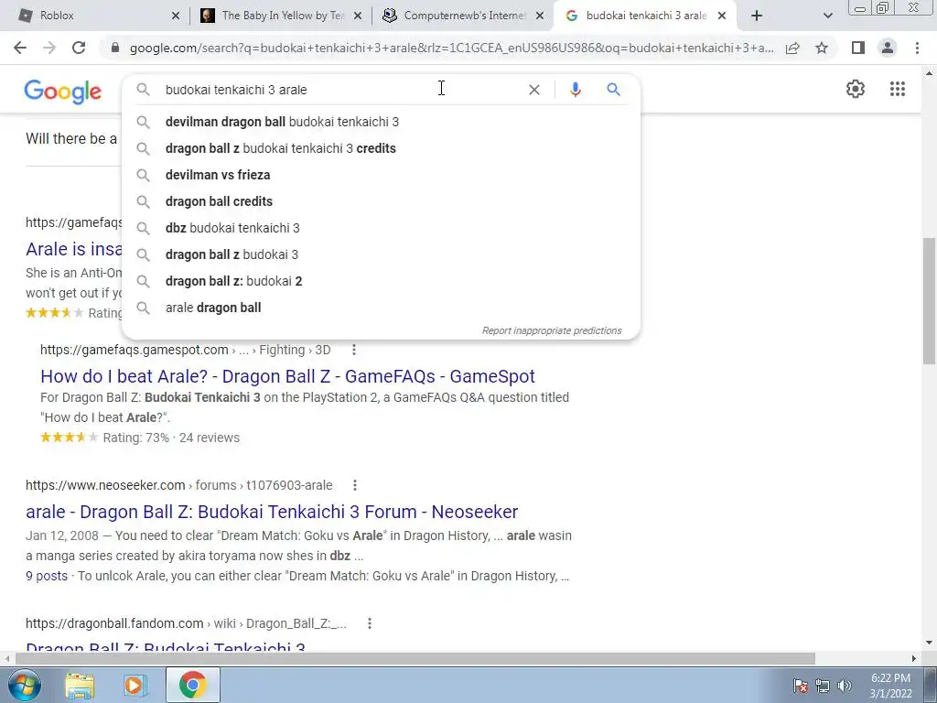This screenshot has height=703, width=937.
Task: Select suggestion 'dragon ball z budokai 3'
Action: point(381,254)
